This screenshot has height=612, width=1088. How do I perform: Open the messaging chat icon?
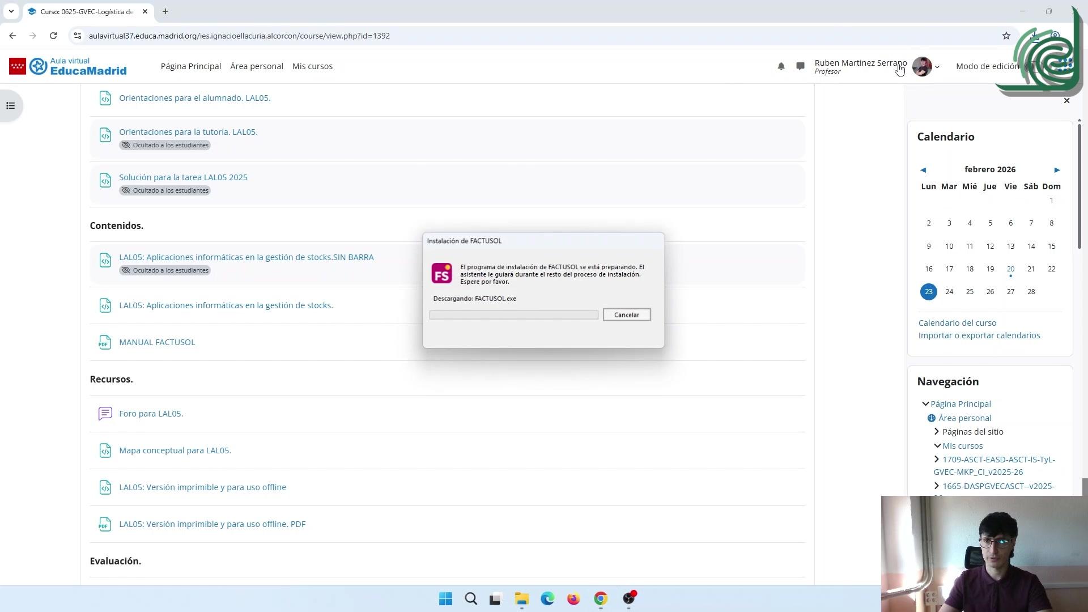click(x=800, y=66)
